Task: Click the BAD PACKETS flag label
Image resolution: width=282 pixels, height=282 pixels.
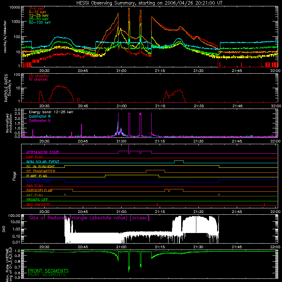Action: click(x=38, y=204)
